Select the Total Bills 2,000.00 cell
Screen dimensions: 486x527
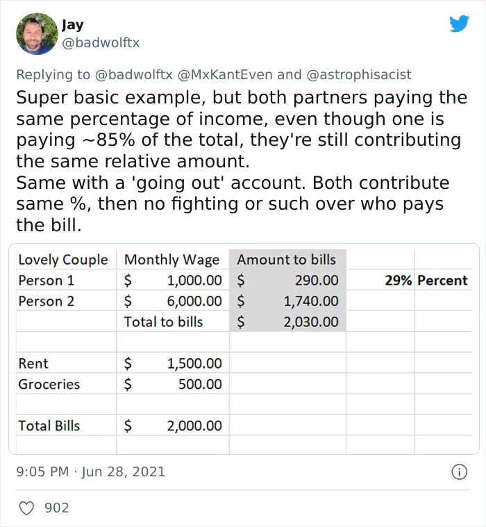173,426
